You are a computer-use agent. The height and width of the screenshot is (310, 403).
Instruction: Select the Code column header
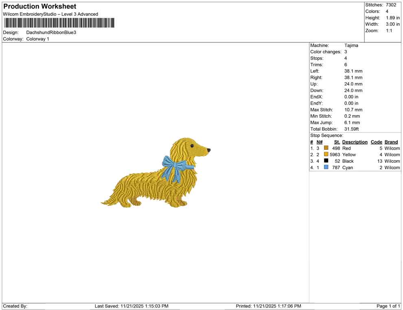(x=376, y=142)
